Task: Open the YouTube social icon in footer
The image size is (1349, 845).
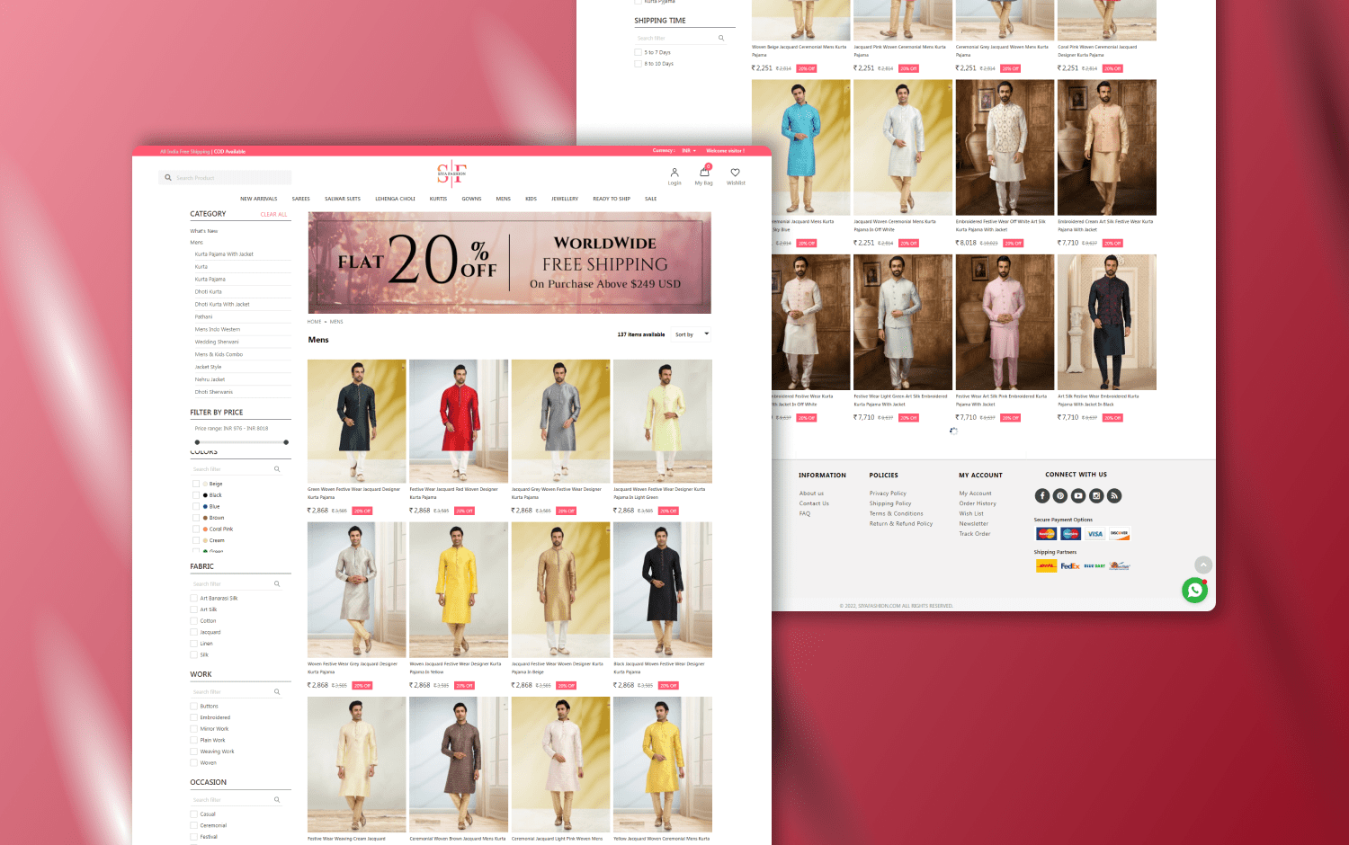Action: [x=1078, y=495]
